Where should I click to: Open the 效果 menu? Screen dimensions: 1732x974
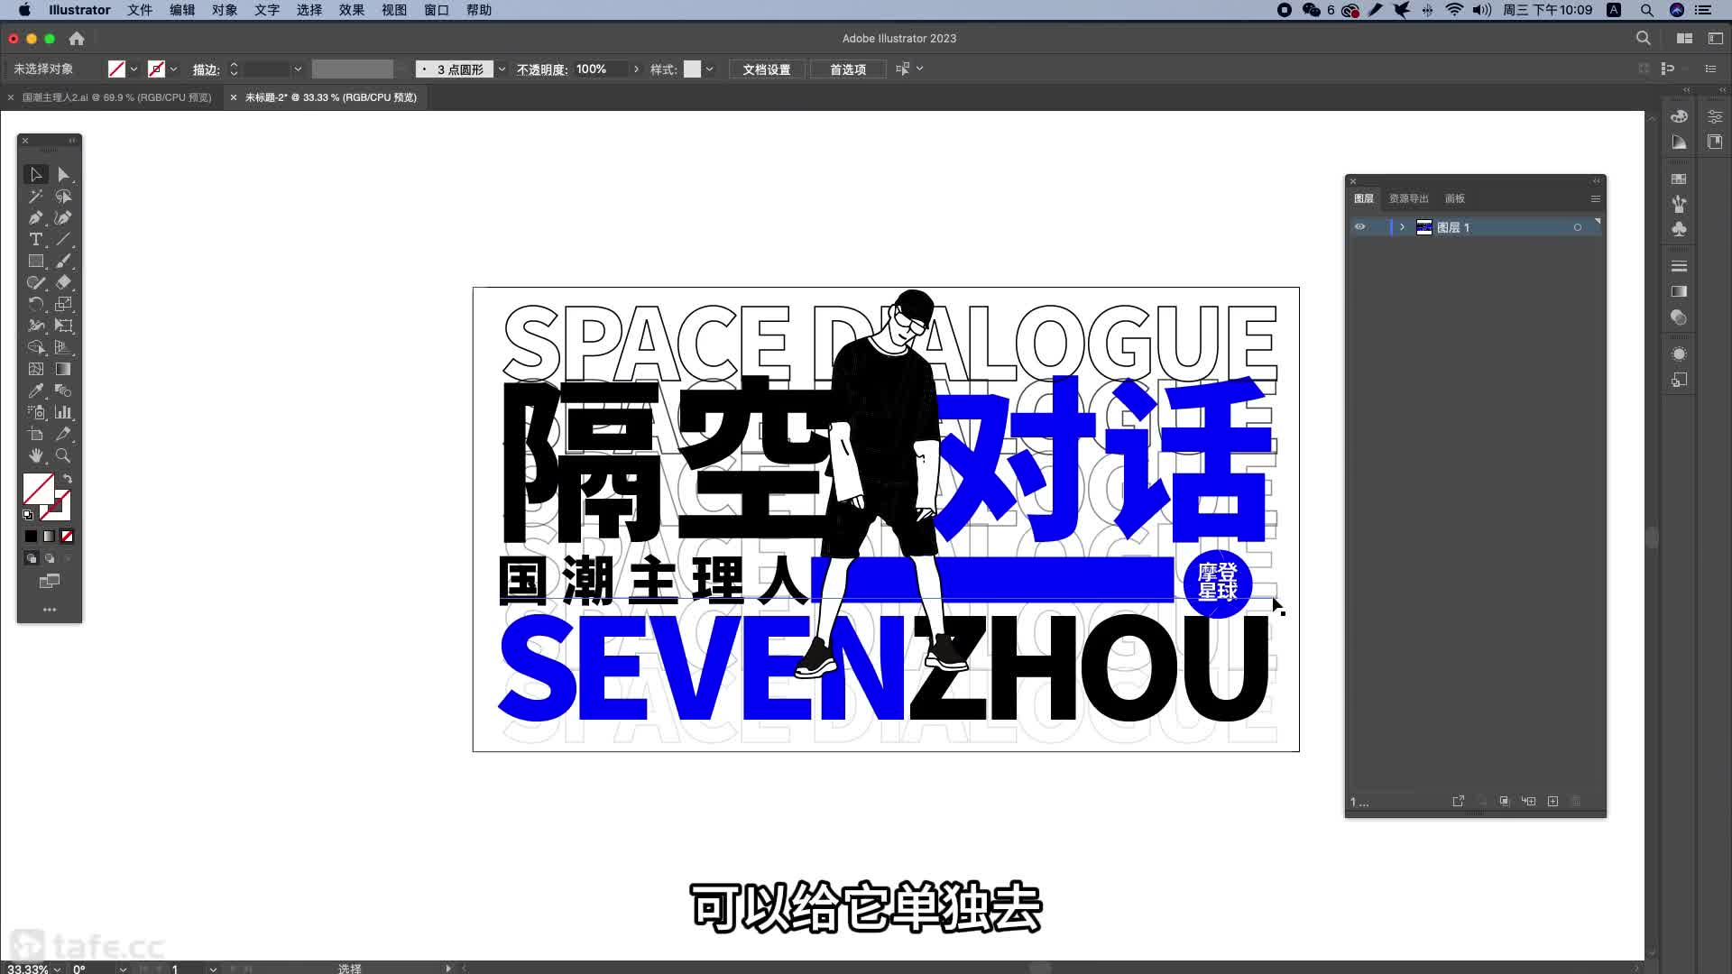[351, 10]
